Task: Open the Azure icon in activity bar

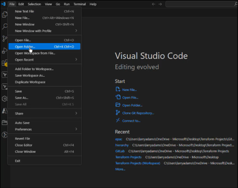Action: pos(5,111)
